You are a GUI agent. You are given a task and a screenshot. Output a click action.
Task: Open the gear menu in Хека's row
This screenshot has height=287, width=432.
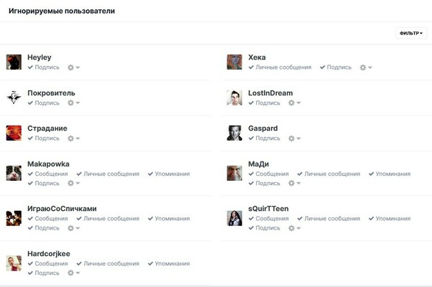[x=366, y=67]
